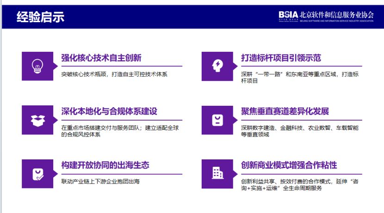
Task: Click heading 构建开放协同的出海生态
Action: (x=105, y=165)
